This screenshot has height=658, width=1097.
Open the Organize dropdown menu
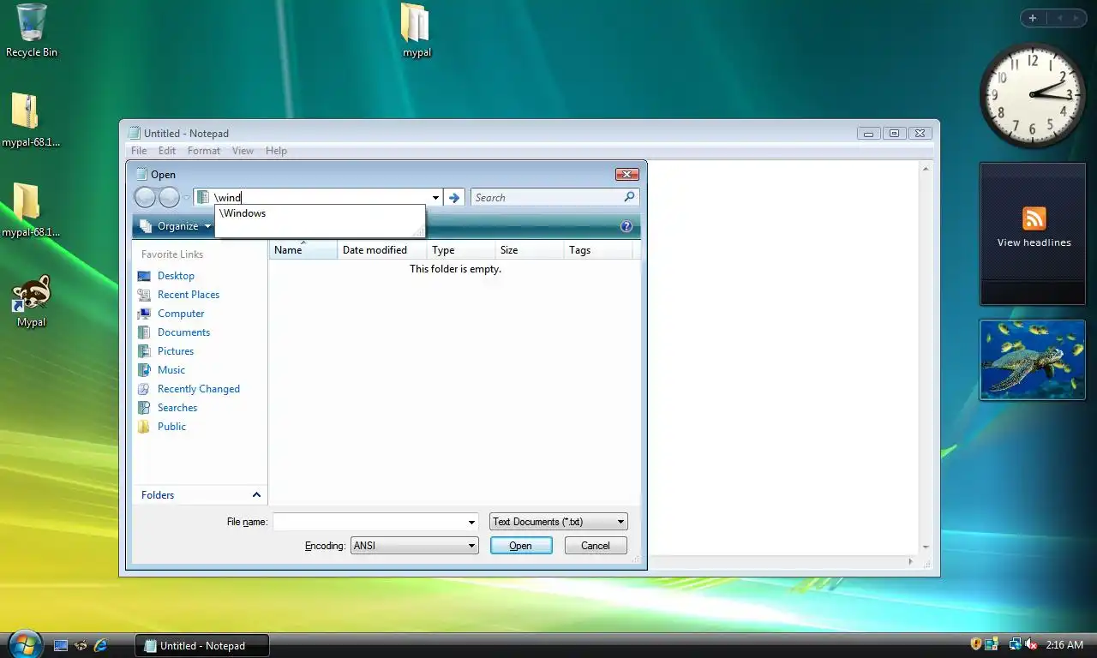[176, 226]
